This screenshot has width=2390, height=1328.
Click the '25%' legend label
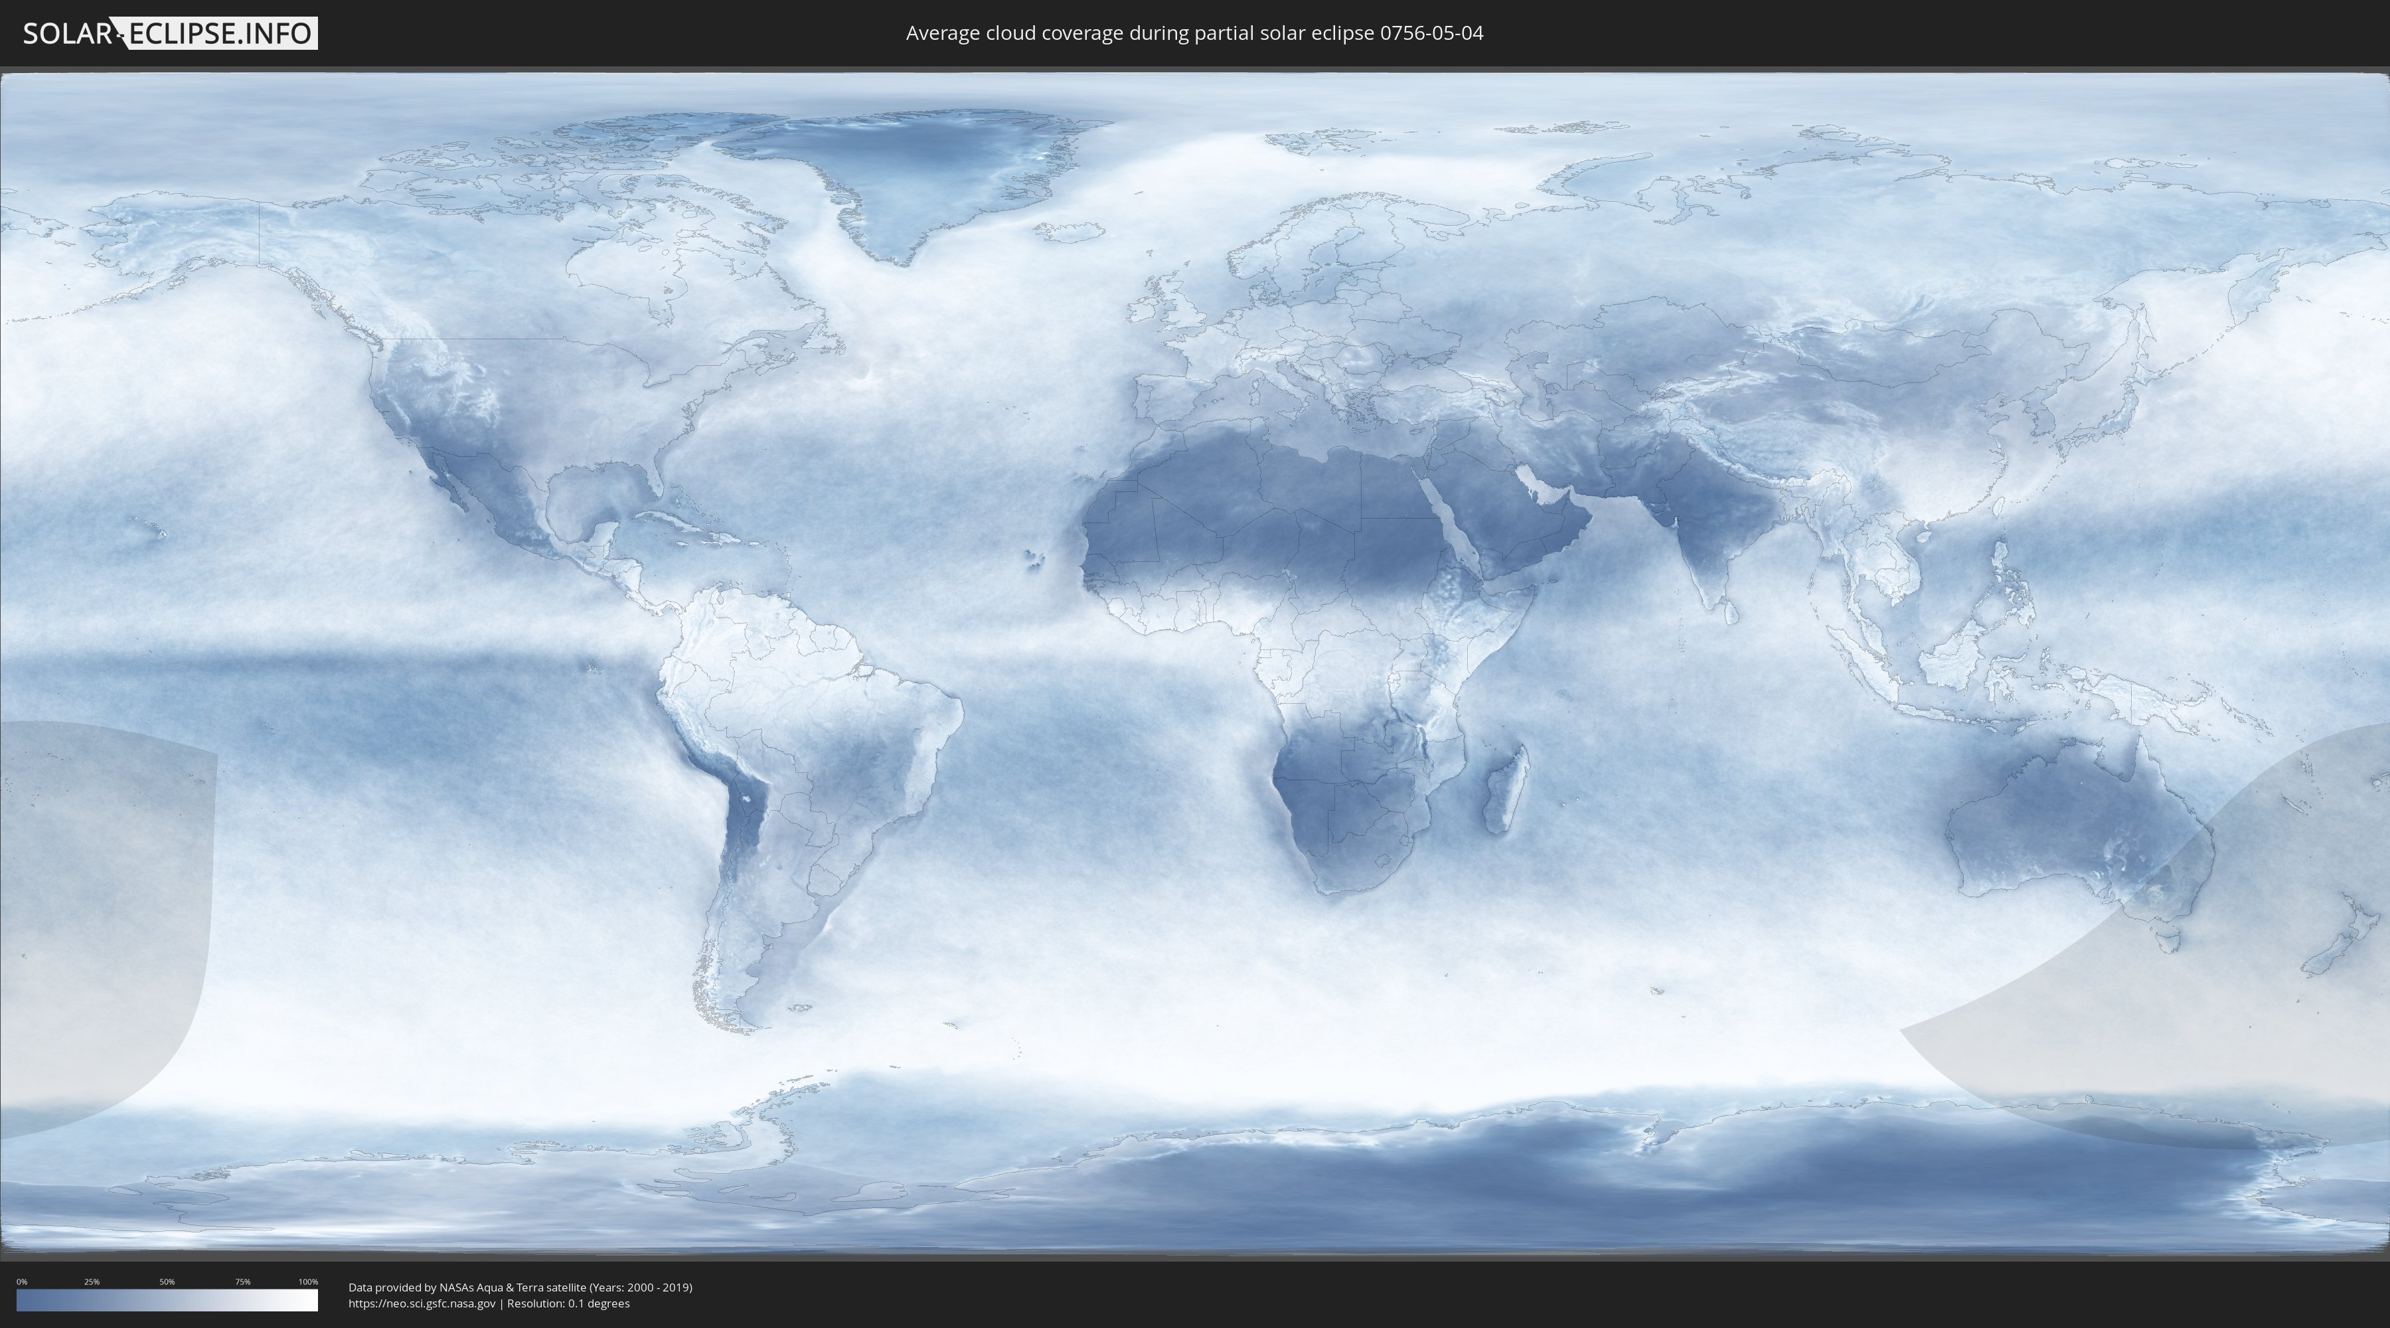point(92,1282)
